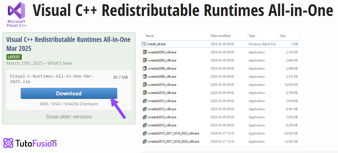Click the vcredist2015_2017_2019_2022_x86.exe icon

point(144,141)
